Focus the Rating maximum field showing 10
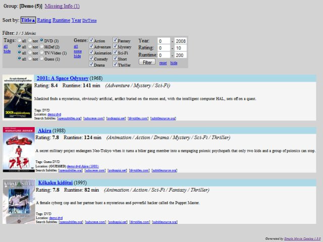 (x=181, y=48)
